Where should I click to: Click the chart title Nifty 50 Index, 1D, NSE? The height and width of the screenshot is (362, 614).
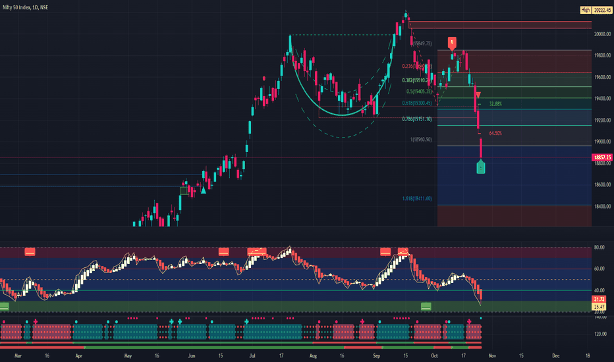26,7
